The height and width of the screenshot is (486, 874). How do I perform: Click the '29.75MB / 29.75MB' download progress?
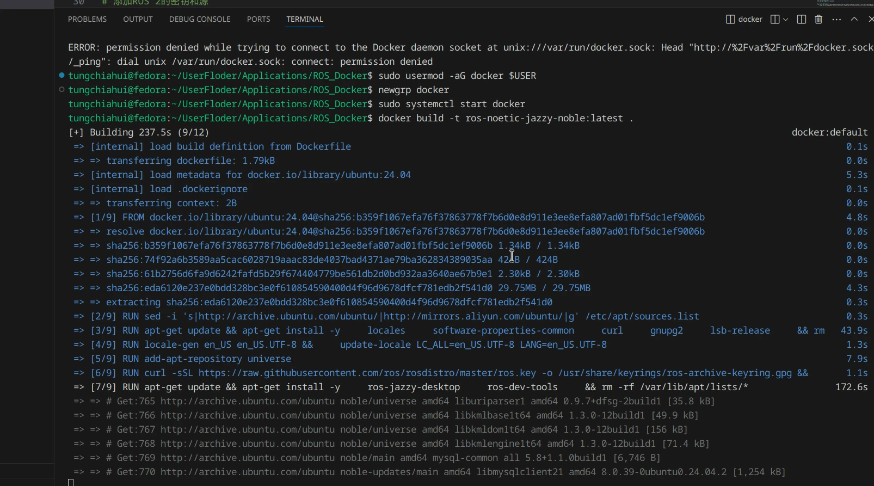coord(544,288)
